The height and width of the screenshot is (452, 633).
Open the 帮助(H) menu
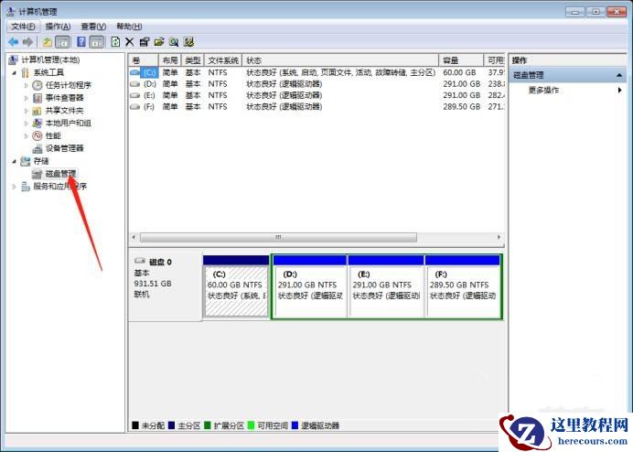point(129,27)
